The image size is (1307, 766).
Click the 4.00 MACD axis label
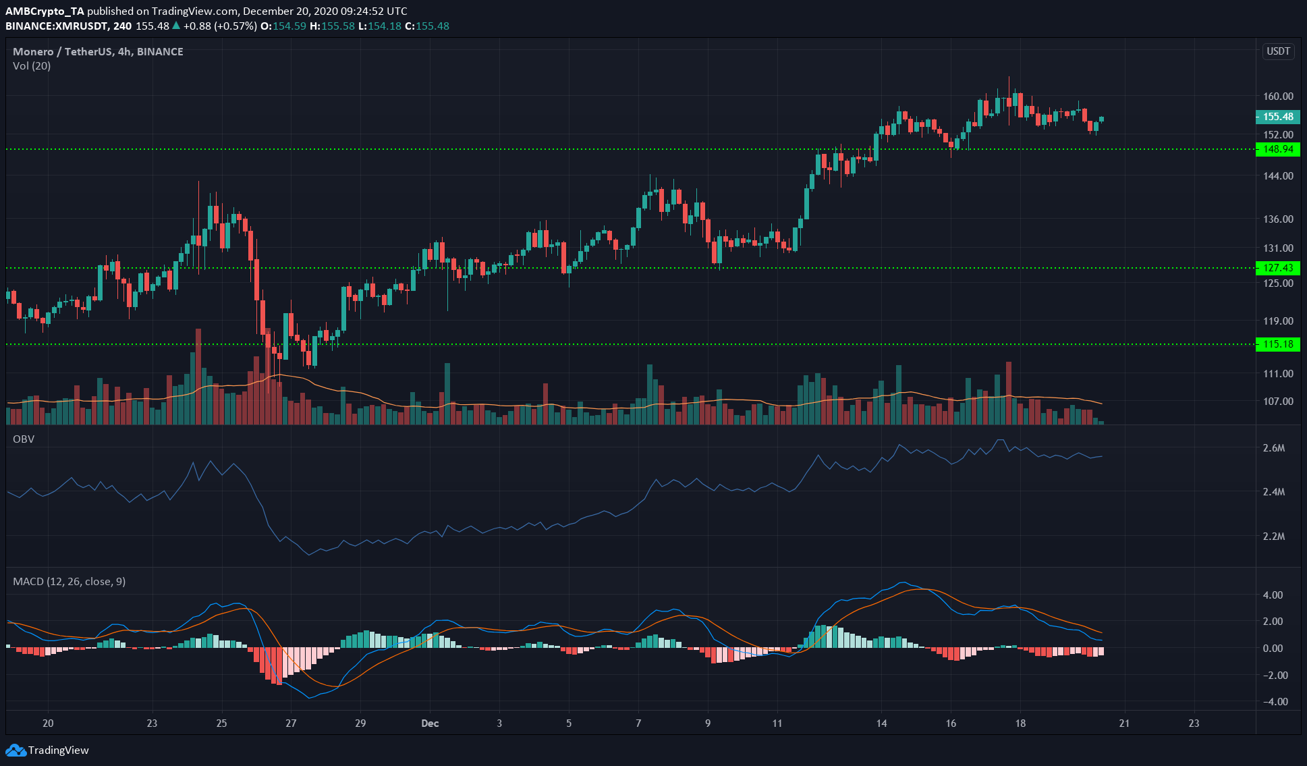pyautogui.click(x=1273, y=595)
